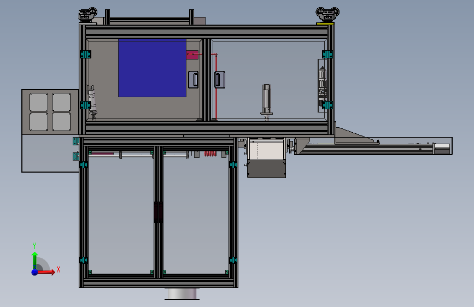Select the upper-left square on the side panel
The width and height of the screenshot is (474, 307).
(x=39, y=102)
